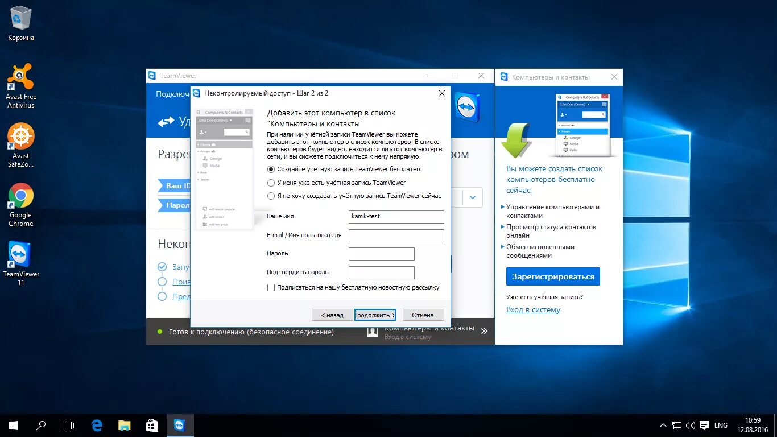Open the Recycle Bin (Корзина) desktop icon

click(21, 23)
